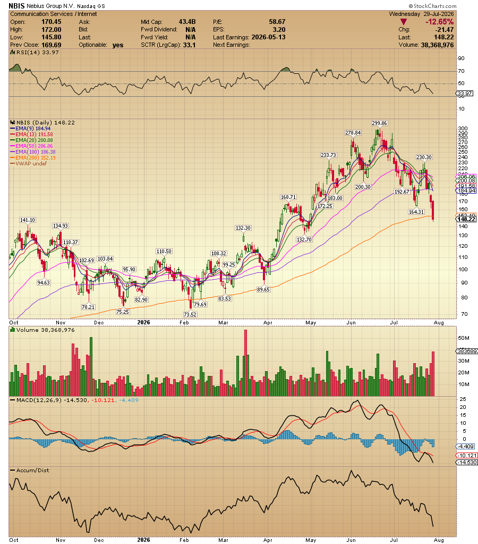Click the 134.93 price label
478x544 pixels.
61,226
